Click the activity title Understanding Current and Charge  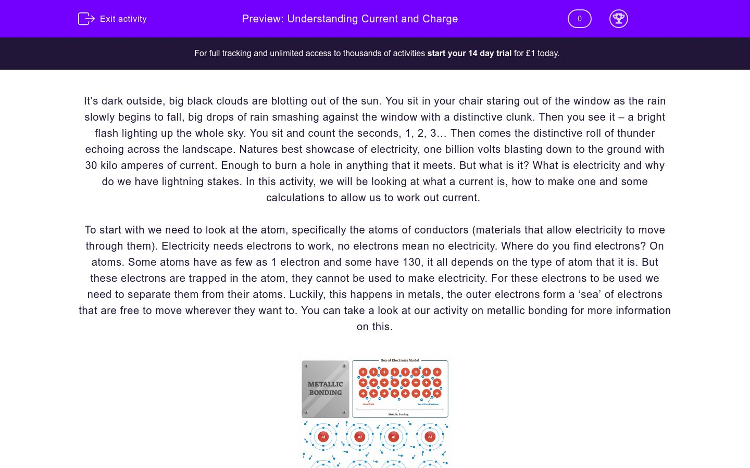[x=349, y=19]
